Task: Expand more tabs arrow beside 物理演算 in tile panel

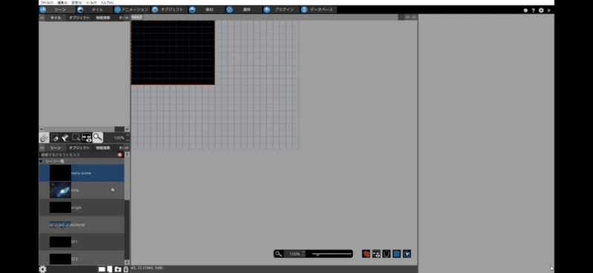Action: (127, 17)
